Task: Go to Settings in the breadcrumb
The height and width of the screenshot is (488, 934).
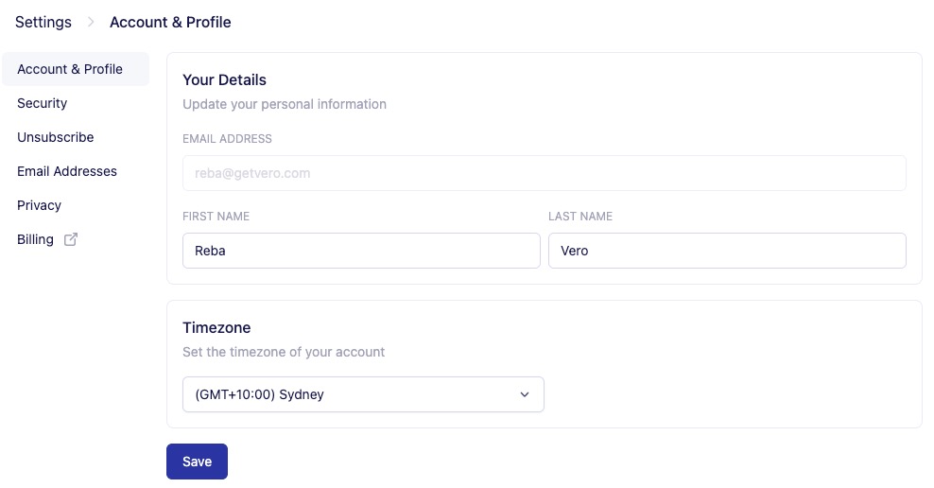Action: tap(43, 22)
